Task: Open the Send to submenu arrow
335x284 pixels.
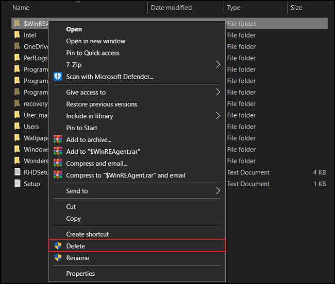Action: point(217,191)
